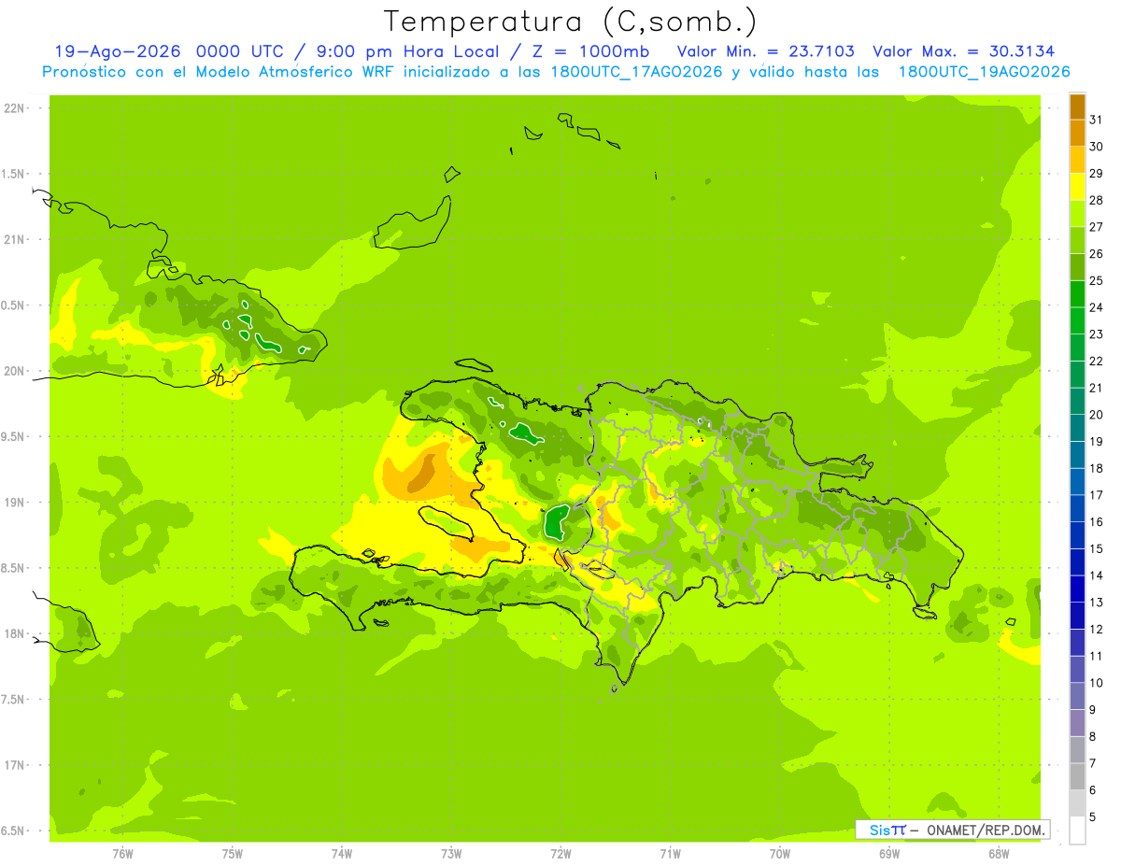Click the '71W' longitude axis label
Screen dimensions: 1121x866
click(x=670, y=854)
